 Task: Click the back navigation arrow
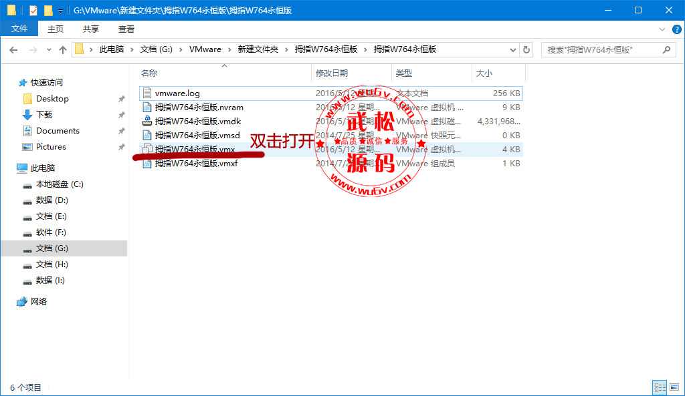pyautogui.click(x=13, y=49)
